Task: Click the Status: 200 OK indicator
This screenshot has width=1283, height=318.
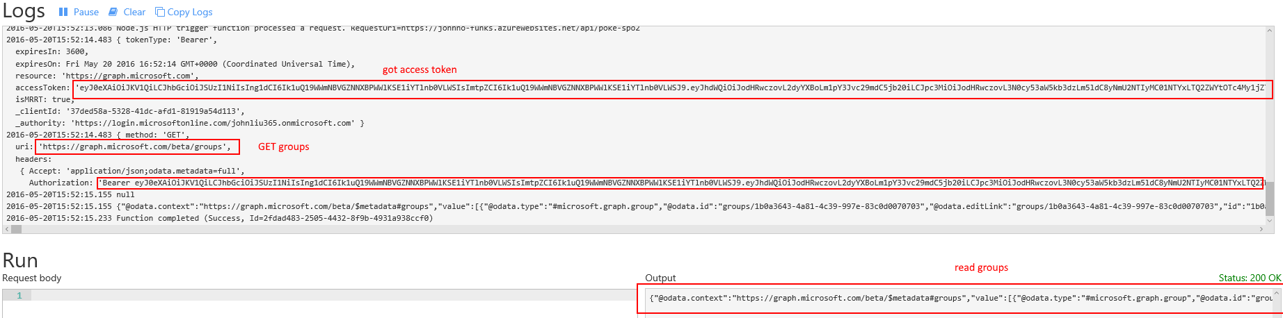Action: (x=1250, y=278)
